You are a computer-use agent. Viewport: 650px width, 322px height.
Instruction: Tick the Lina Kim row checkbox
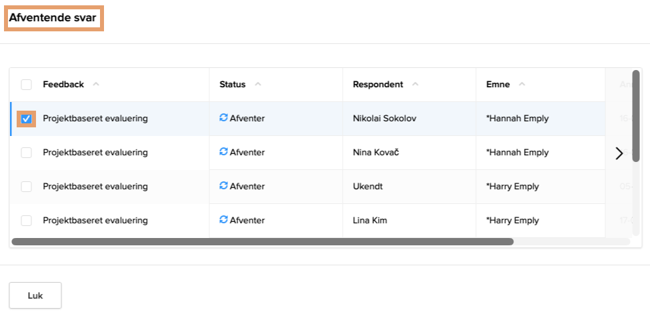click(27, 221)
